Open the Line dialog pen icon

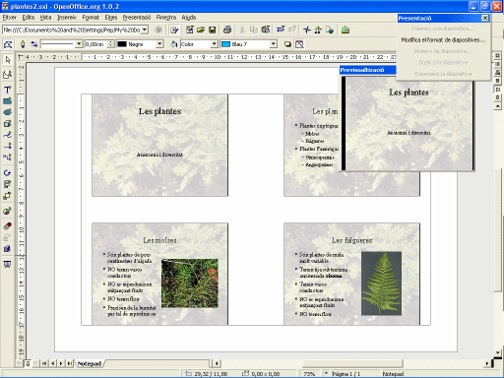pyautogui.click(x=23, y=44)
